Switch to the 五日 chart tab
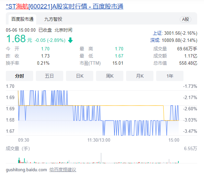This screenshot has height=175, width=204. 50,76
